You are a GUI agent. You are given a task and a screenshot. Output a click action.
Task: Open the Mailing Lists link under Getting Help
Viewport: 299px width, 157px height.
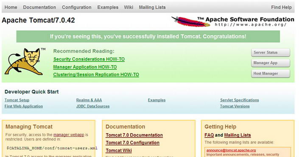(x=238, y=135)
